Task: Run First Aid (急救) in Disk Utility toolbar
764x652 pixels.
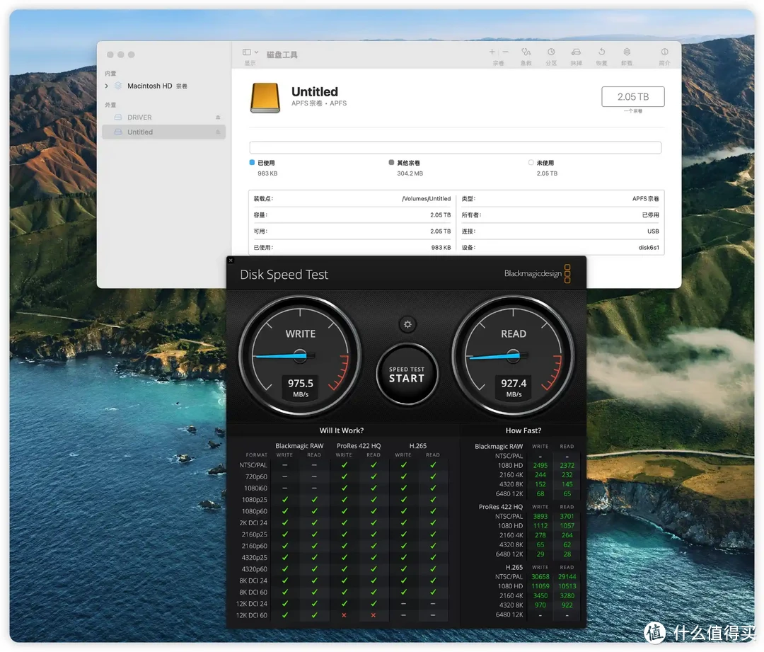Action: (x=526, y=53)
